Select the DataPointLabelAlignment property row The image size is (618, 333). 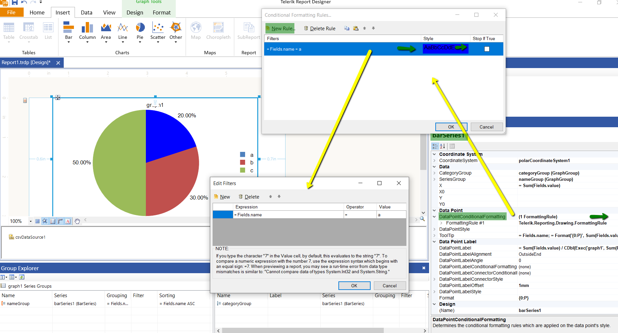coord(525,254)
